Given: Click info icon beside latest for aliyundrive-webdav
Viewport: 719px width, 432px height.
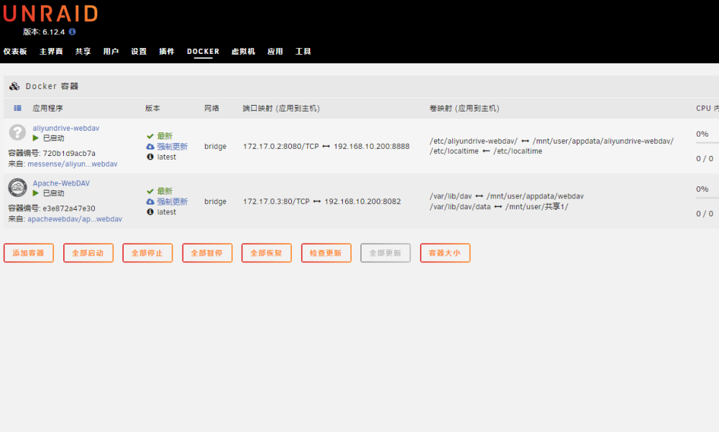Looking at the screenshot, I should [x=150, y=157].
